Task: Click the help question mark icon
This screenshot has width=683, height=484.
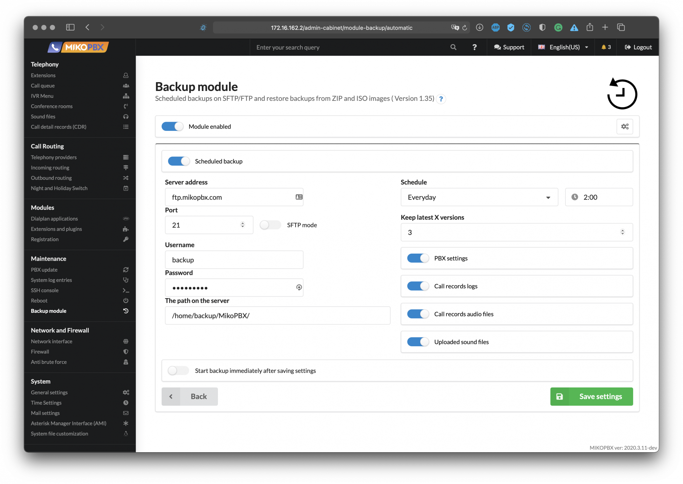Action: [x=474, y=47]
